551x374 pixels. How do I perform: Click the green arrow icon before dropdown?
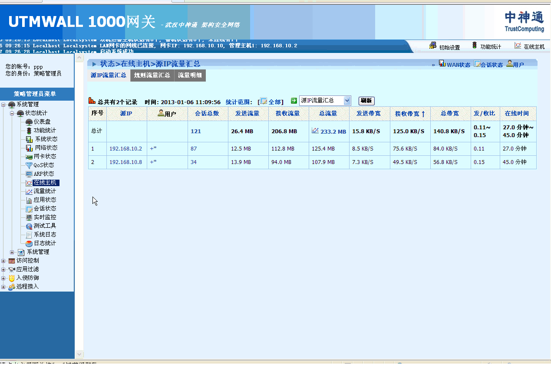tap(294, 101)
